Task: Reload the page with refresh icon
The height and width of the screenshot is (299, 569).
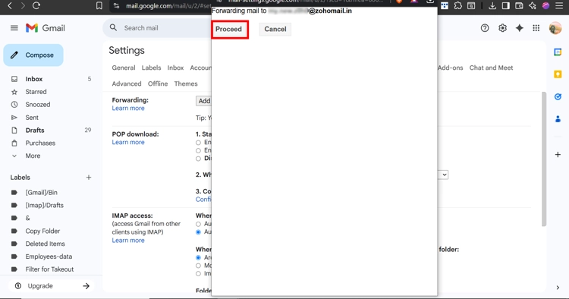Action: pyautogui.click(x=36, y=5)
